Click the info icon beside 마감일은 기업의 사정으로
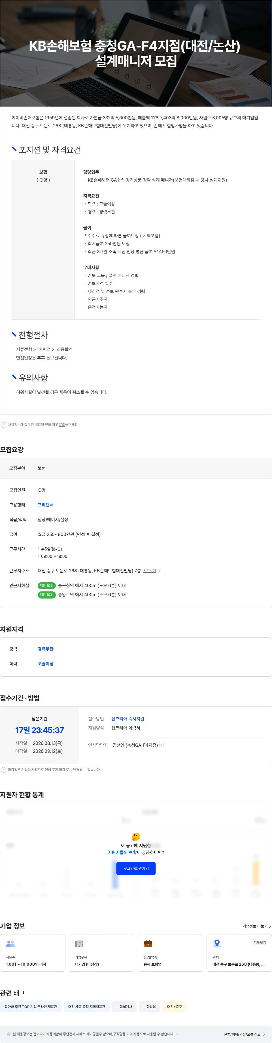The image size is (272, 1043). [3, 770]
